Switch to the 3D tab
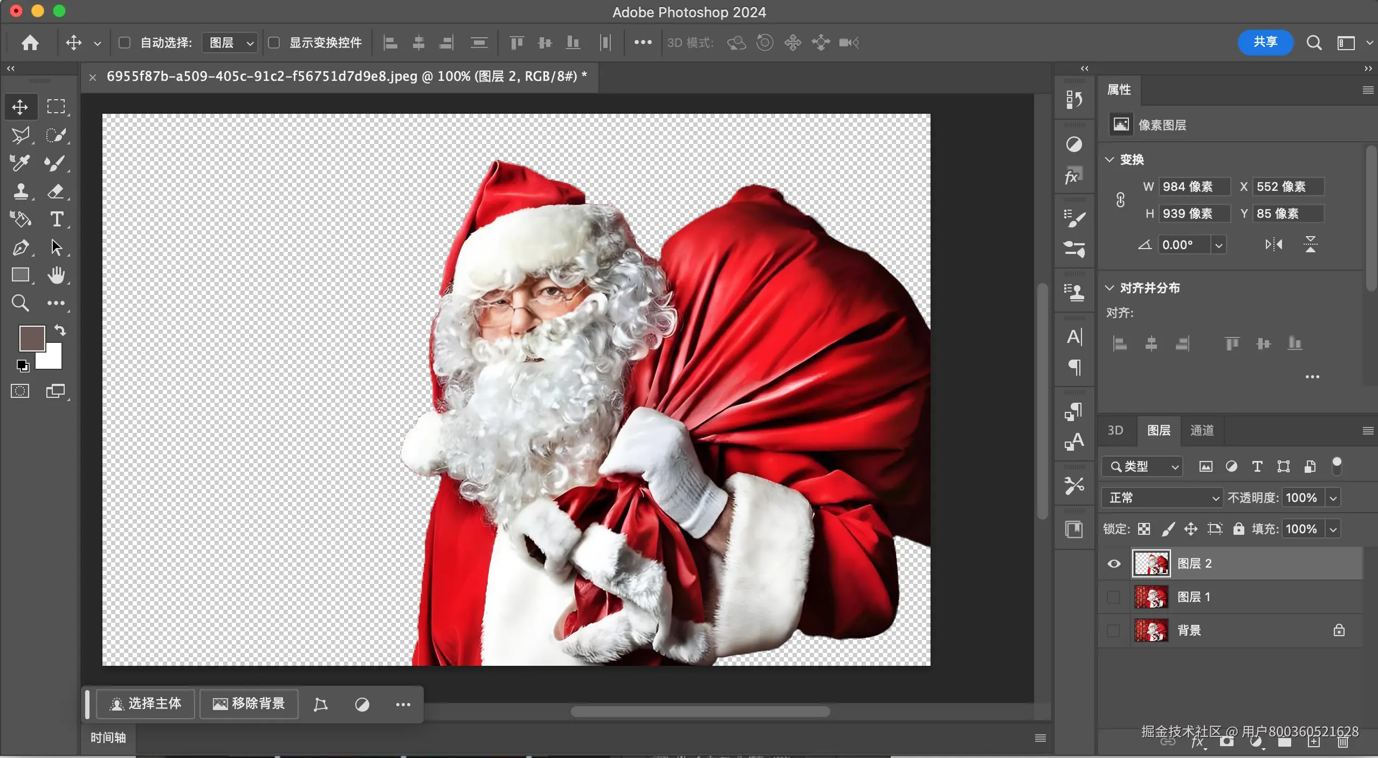Image resolution: width=1378 pixels, height=758 pixels. tap(1115, 431)
